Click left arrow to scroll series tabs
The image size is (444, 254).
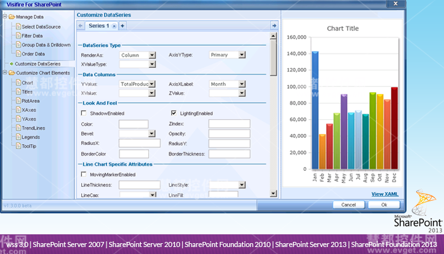(81, 26)
